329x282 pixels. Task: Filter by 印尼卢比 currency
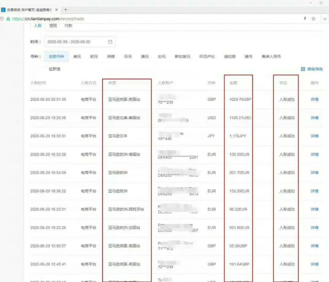pos(207,56)
